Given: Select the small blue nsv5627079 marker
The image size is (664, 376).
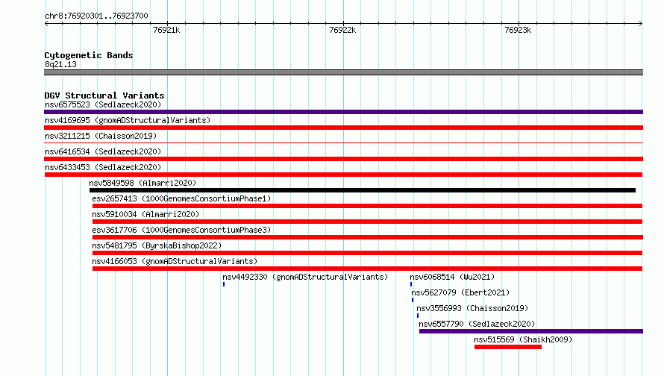Looking at the screenshot, I should click(413, 300).
